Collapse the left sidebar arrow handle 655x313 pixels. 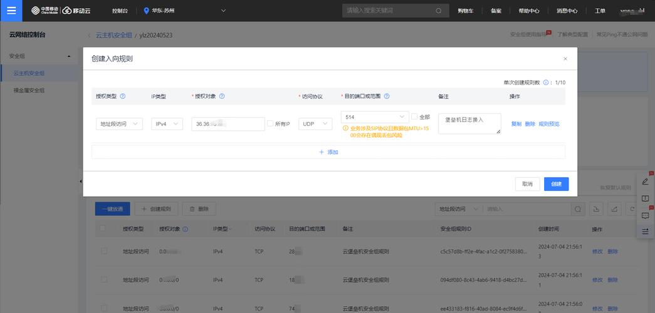tap(81, 182)
